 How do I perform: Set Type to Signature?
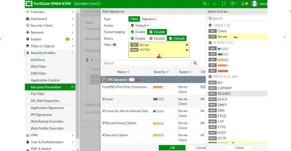(149, 19)
